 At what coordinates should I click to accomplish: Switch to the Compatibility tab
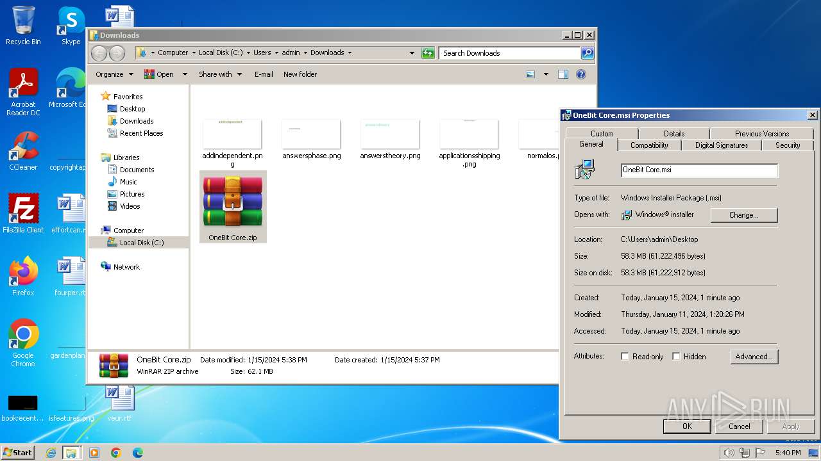[649, 145]
